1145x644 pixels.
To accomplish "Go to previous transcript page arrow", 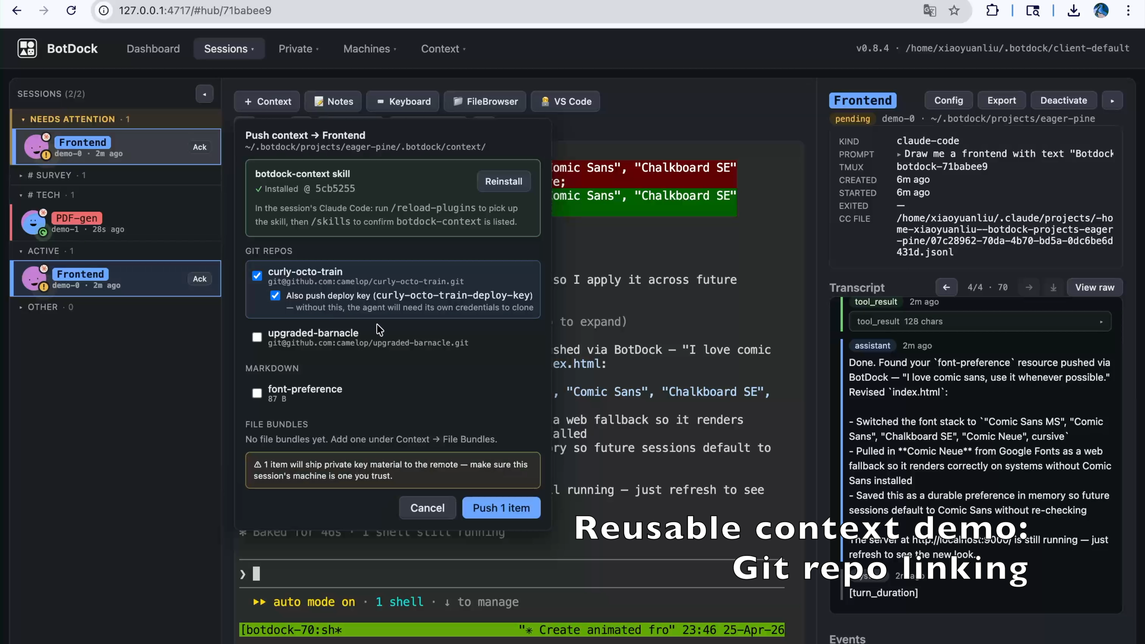I will [946, 287].
